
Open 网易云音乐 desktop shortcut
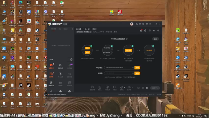(120, 13)
